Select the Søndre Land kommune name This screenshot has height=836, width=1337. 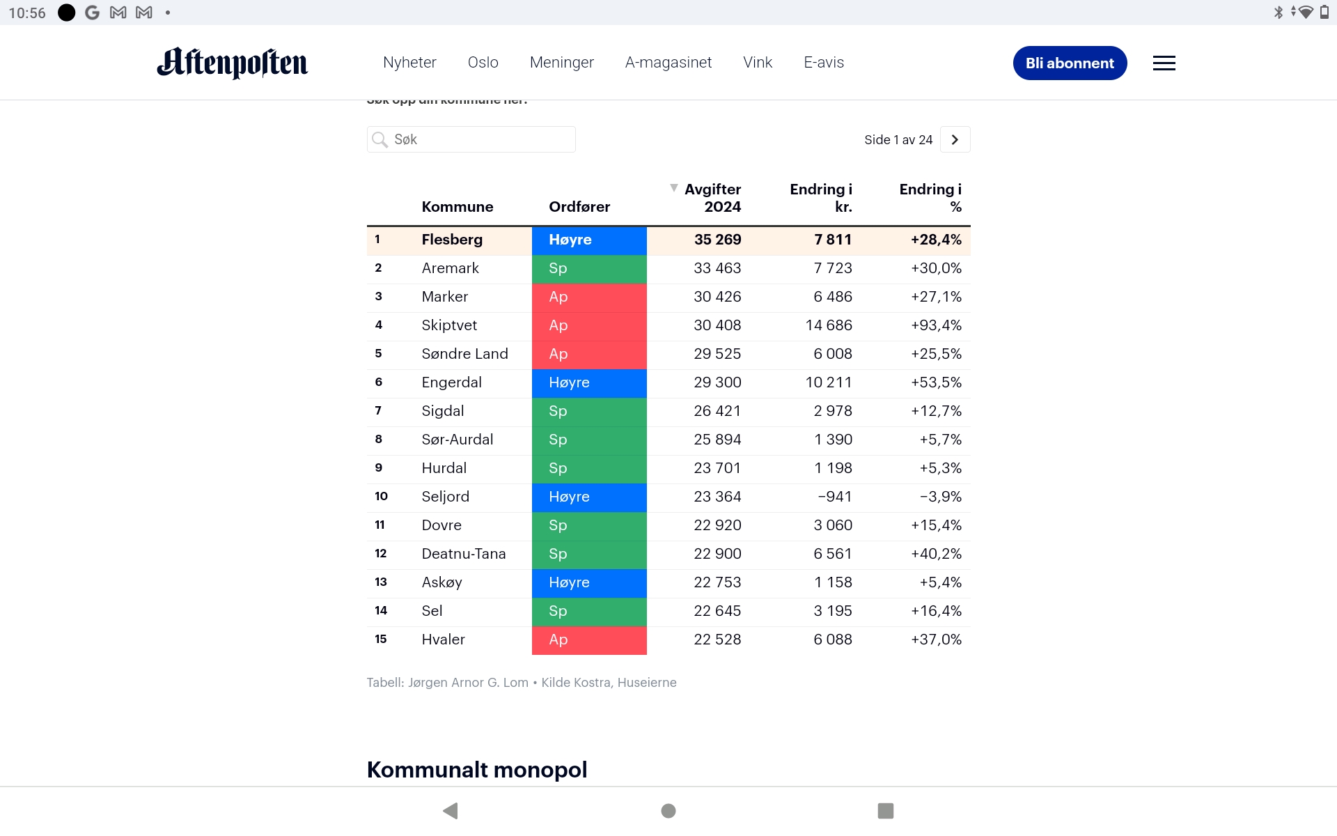click(464, 354)
